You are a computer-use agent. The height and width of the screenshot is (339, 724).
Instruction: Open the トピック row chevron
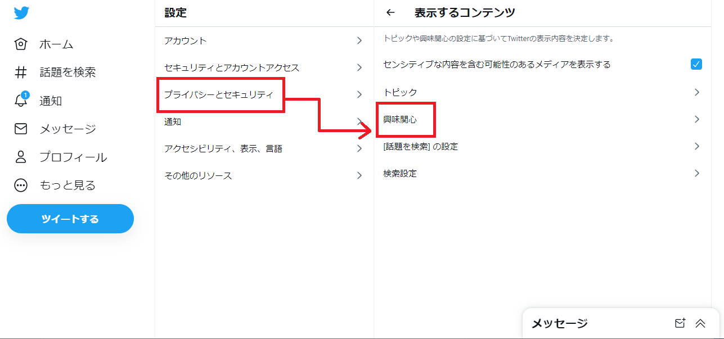coord(697,92)
